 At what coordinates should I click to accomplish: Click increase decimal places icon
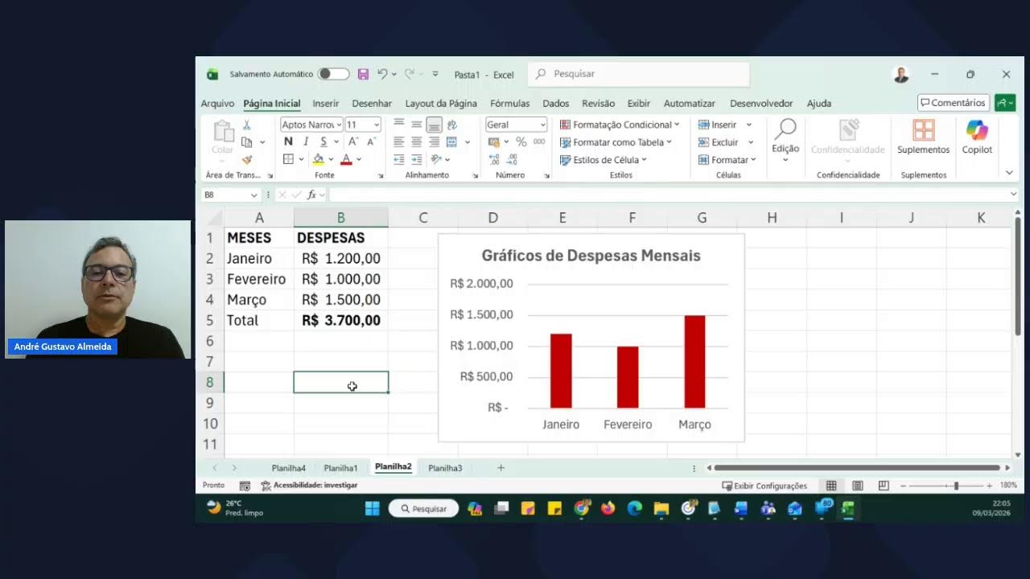click(494, 160)
